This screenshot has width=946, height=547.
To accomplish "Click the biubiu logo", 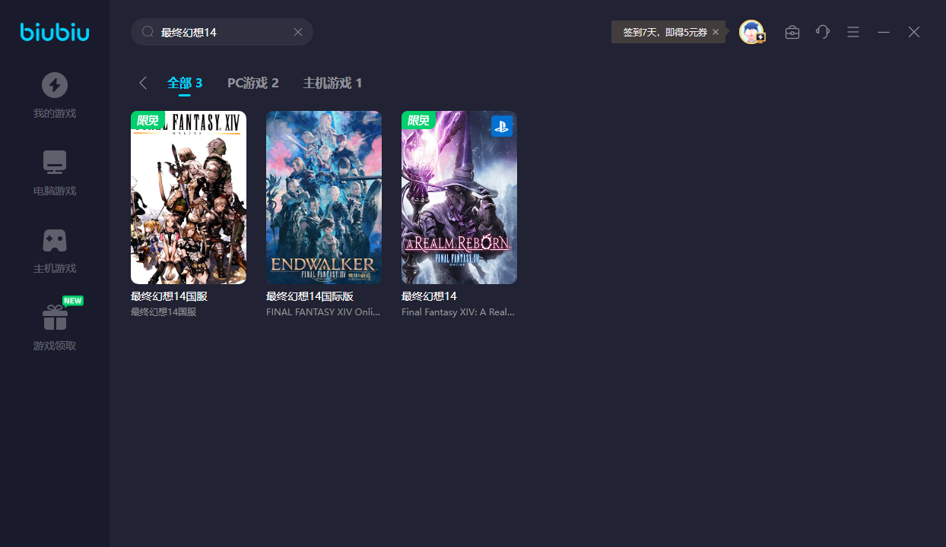I will pyautogui.click(x=55, y=32).
